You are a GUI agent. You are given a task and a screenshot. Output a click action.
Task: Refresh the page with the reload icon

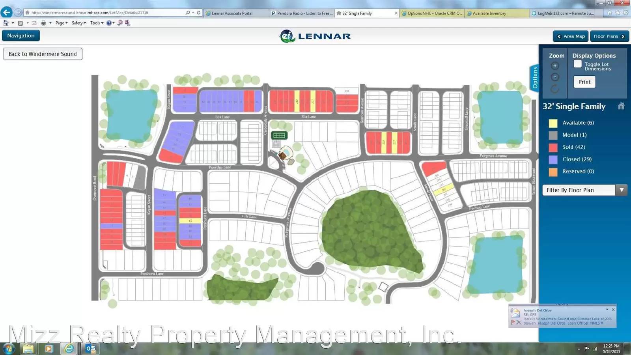pyautogui.click(x=198, y=13)
